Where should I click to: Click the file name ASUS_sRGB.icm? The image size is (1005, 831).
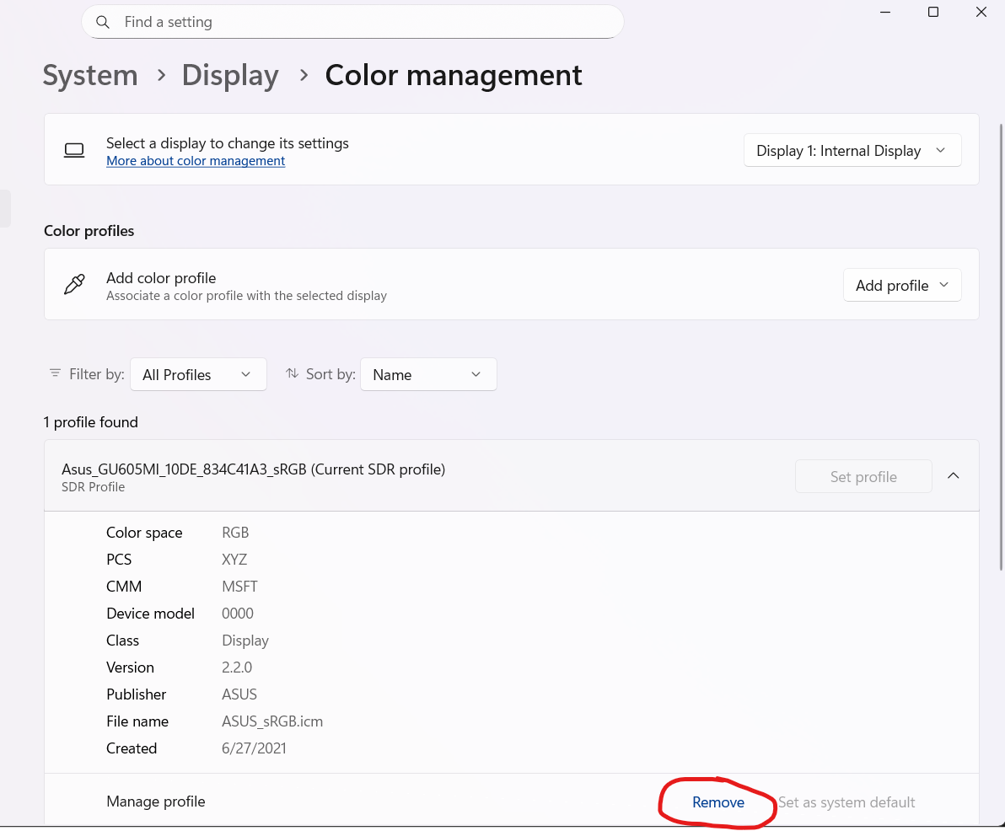[x=272, y=721]
